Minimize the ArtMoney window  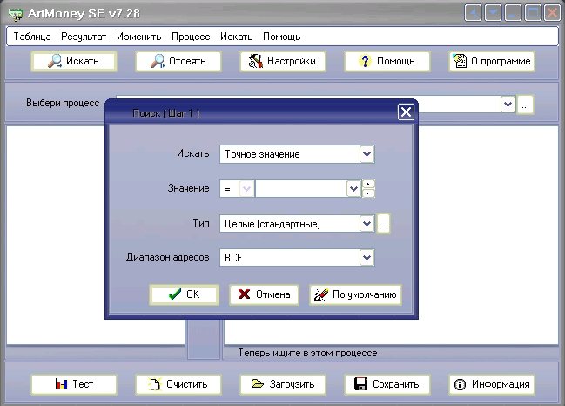pyautogui.click(x=513, y=13)
